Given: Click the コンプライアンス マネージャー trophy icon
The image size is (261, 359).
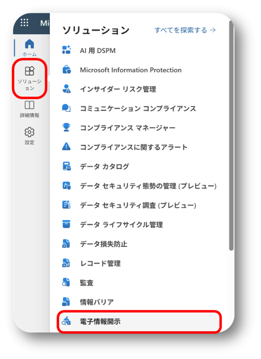Looking at the screenshot, I should click(x=66, y=128).
